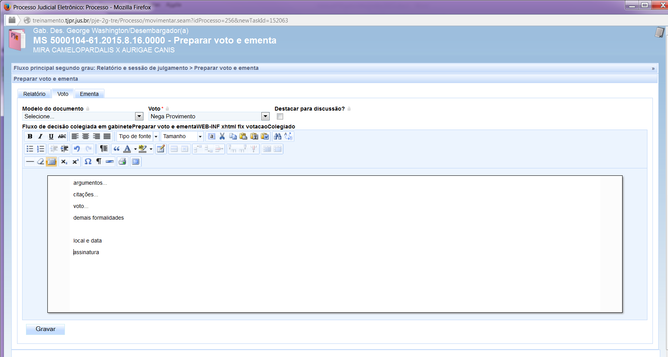This screenshot has width=668, height=357.
Task: Toggle fullscreen editor mode
Action: tap(136, 161)
